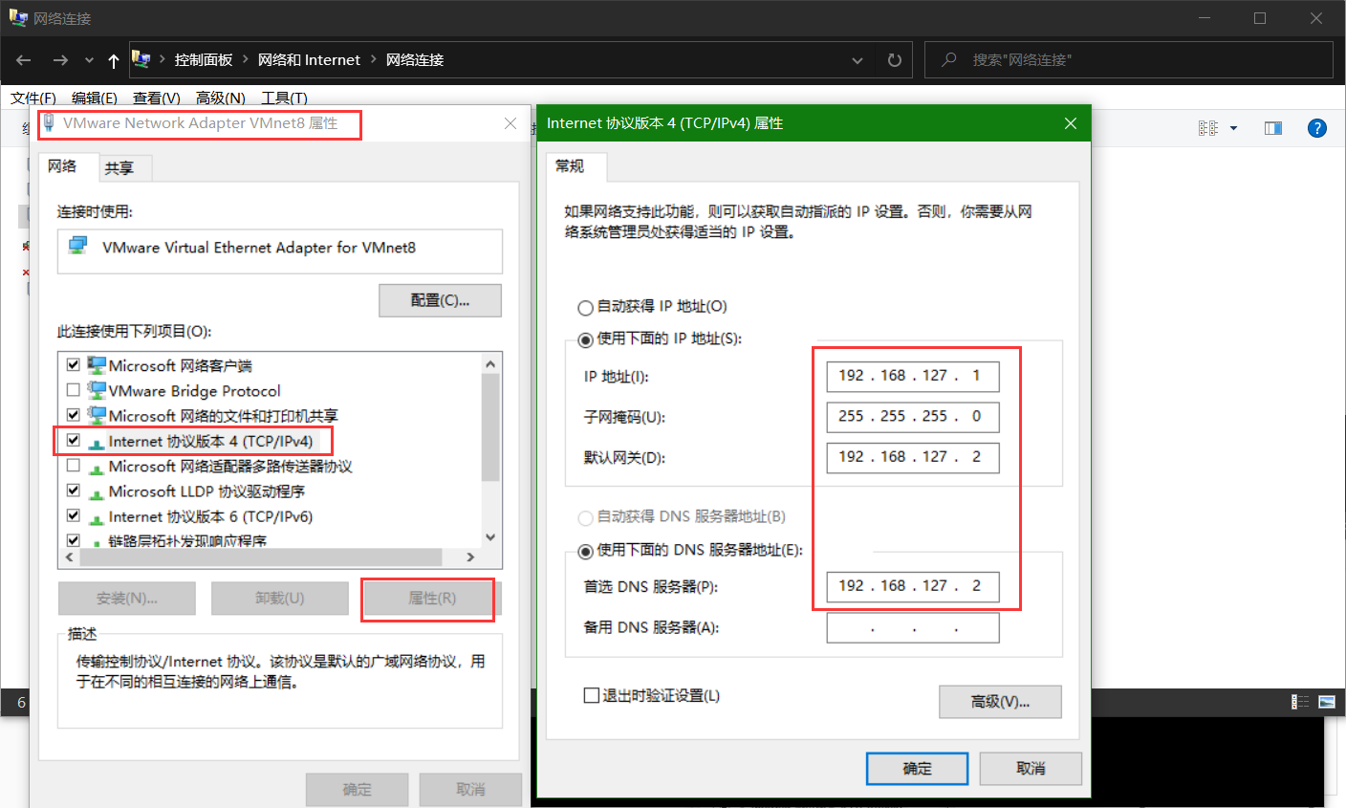Click the 首选 DNS 服务器 input field

pyautogui.click(x=913, y=587)
